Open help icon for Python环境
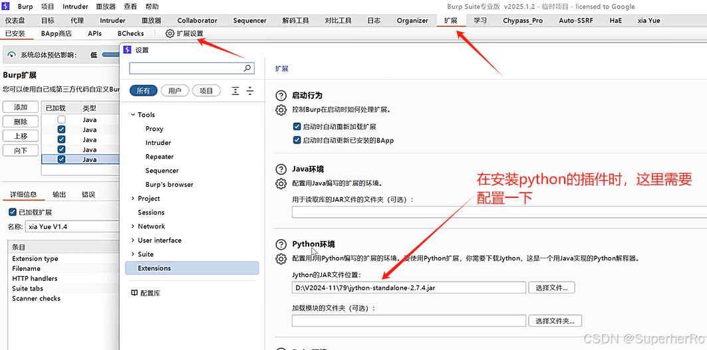Viewport: 707px width, 350px height. 281,244
